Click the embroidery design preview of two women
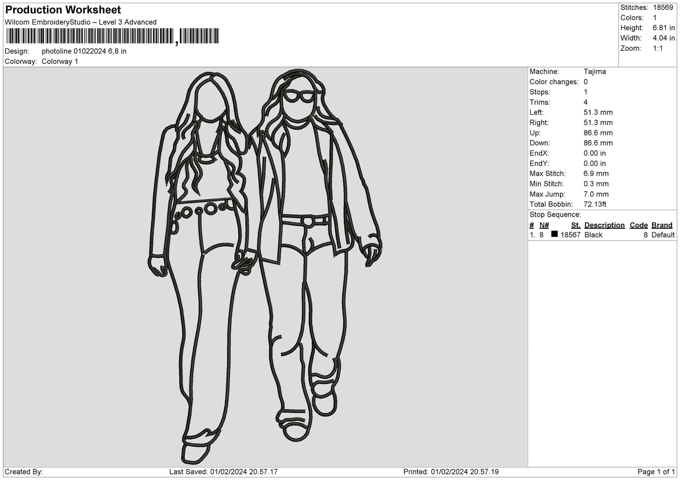The width and height of the screenshot is (680, 480). point(264,266)
